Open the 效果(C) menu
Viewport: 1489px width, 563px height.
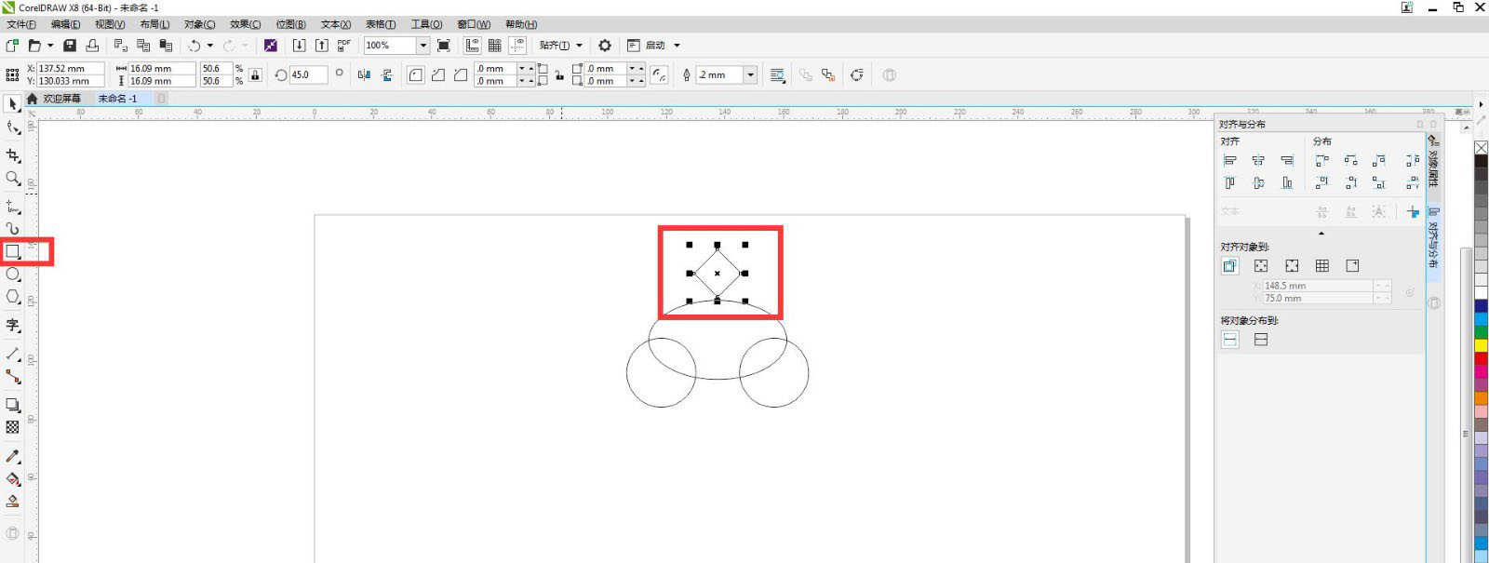(245, 24)
